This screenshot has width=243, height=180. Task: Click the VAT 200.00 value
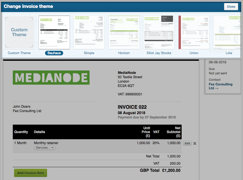[175, 163]
